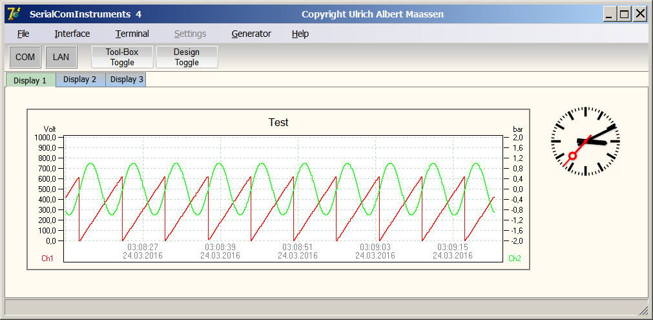Click the 03:08:39 time axis label
This screenshot has width=653, height=320.
point(220,247)
